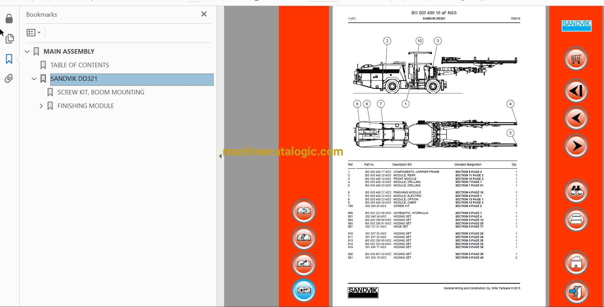The height and width of the screenshot is (307, 604).
Task: Click the SCREW KIT table row
Action: (x=433, y=206)
